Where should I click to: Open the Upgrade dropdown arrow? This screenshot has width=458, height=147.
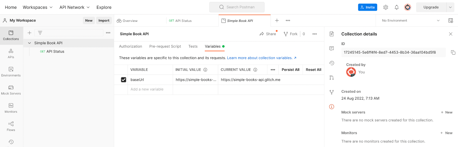[x=450, y=7]
